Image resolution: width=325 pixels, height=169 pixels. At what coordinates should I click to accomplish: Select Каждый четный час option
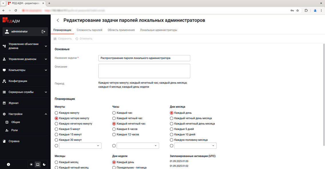click(x=114, y=118)
